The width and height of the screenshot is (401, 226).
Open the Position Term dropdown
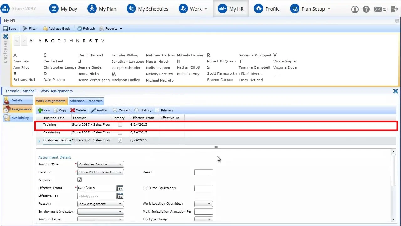(x=101, y=219)
